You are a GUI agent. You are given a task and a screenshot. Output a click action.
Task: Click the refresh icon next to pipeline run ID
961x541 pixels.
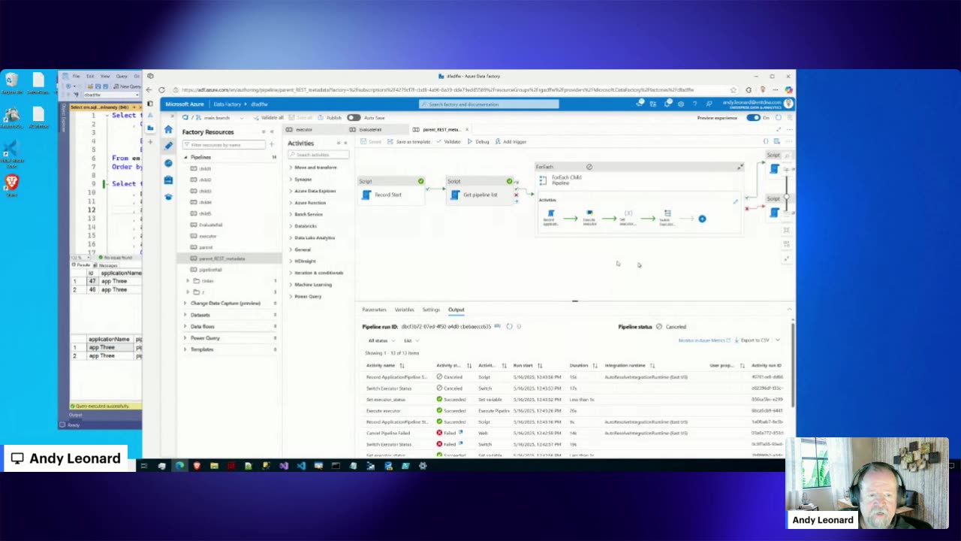click(x=509, y=326)
